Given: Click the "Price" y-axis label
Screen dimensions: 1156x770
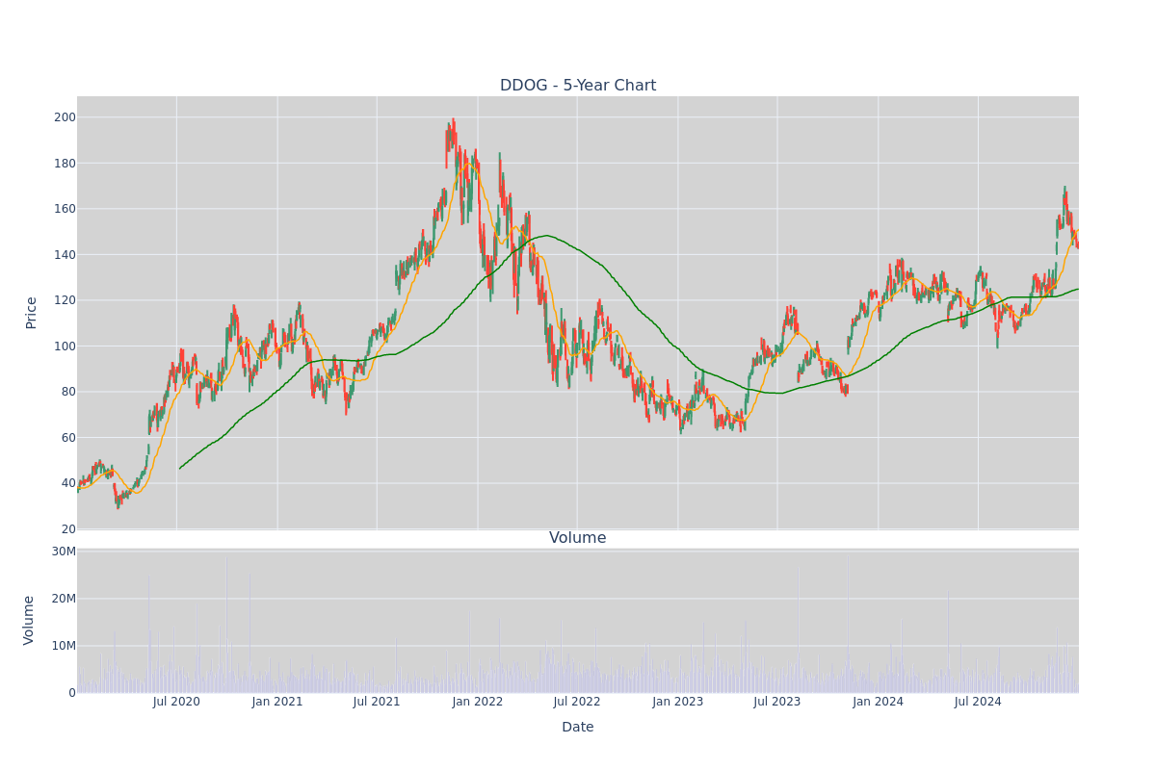Looking at the screenshot, I should click(x=32, y=312).
